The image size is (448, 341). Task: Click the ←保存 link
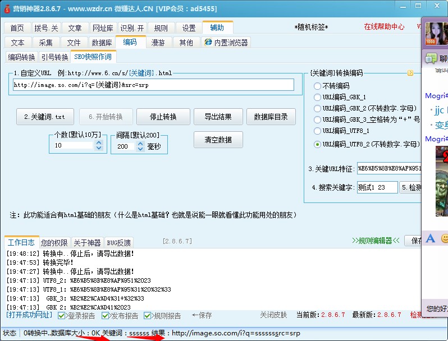pos(202,315)
